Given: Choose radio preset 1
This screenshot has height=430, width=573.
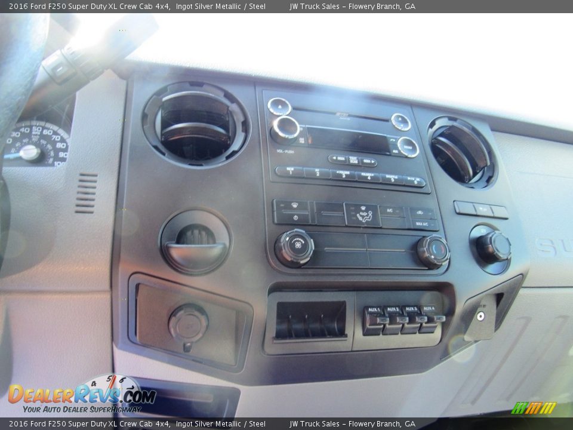Looking at the screenshot, I should [290, 171].
